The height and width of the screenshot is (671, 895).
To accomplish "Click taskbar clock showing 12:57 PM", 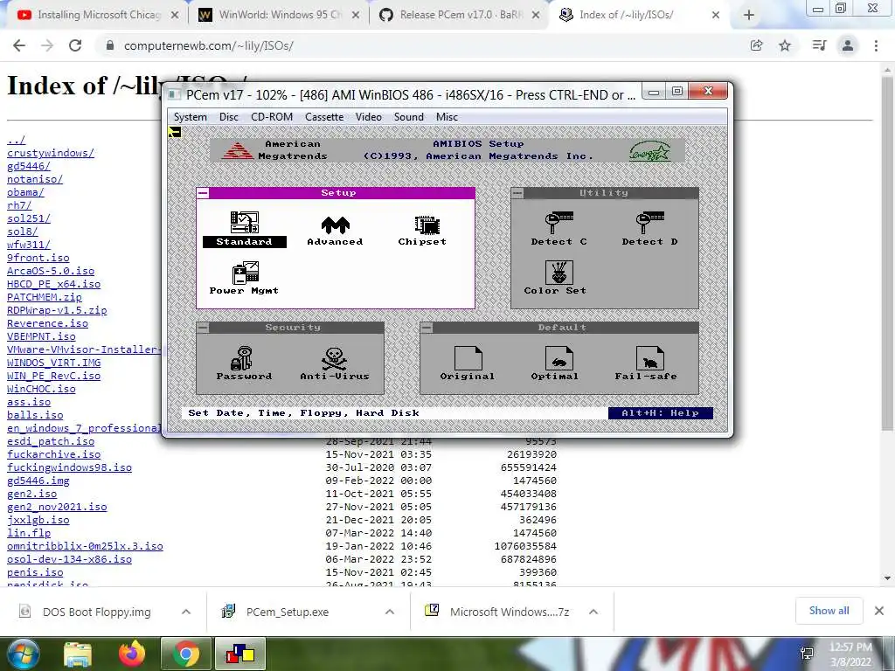I will (x=850, y=647).
